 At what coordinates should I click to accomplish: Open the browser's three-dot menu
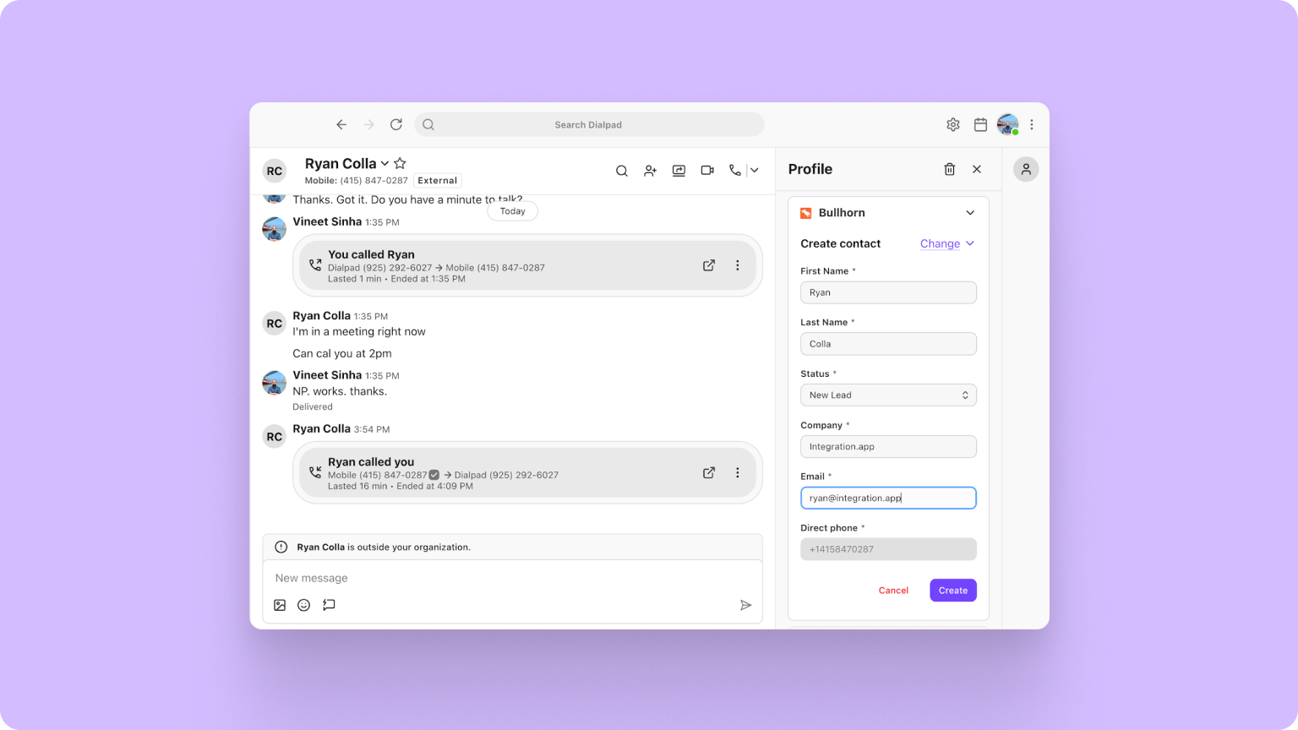coord(1032,124)
